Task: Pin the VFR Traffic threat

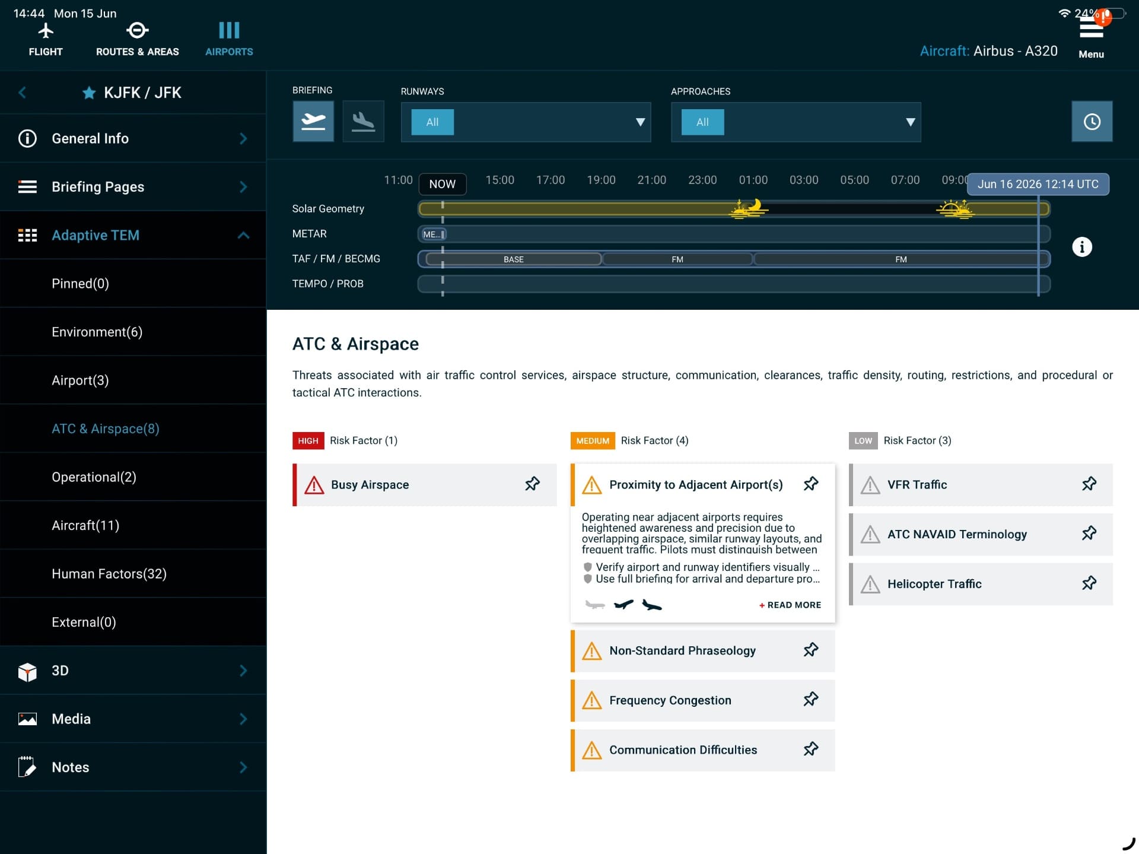Action: 1089,484
